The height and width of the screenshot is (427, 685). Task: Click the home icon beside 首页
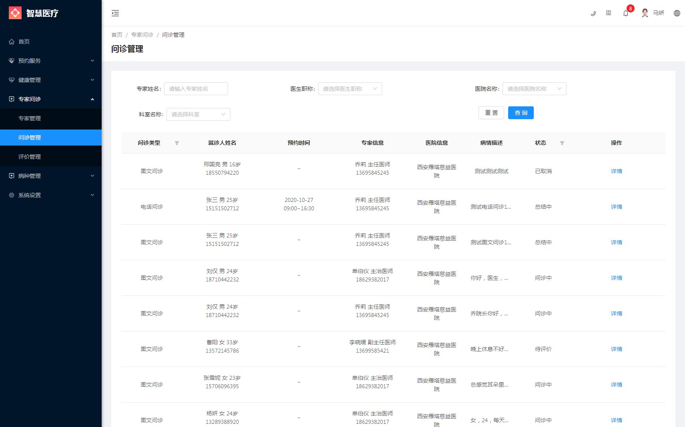tap(12, 42)
